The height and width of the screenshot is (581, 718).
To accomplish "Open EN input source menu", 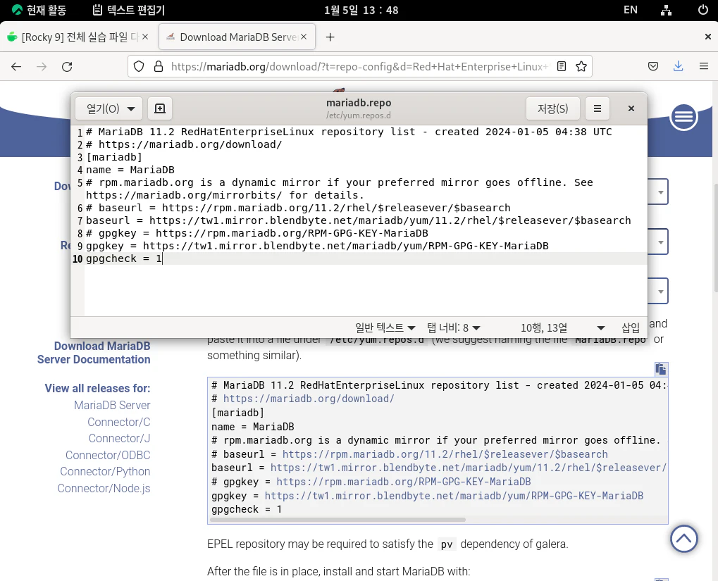I will tap(631, 10).
